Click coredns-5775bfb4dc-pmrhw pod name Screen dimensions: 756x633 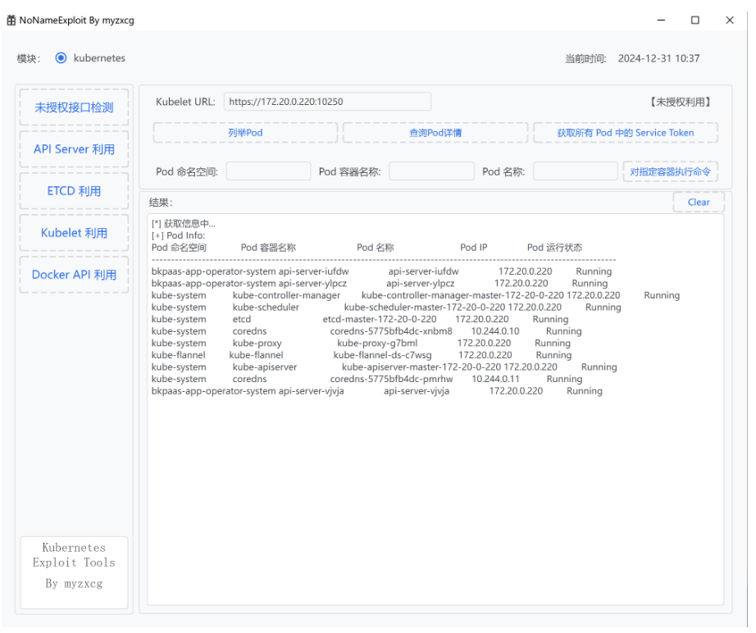tap(392, 380)
